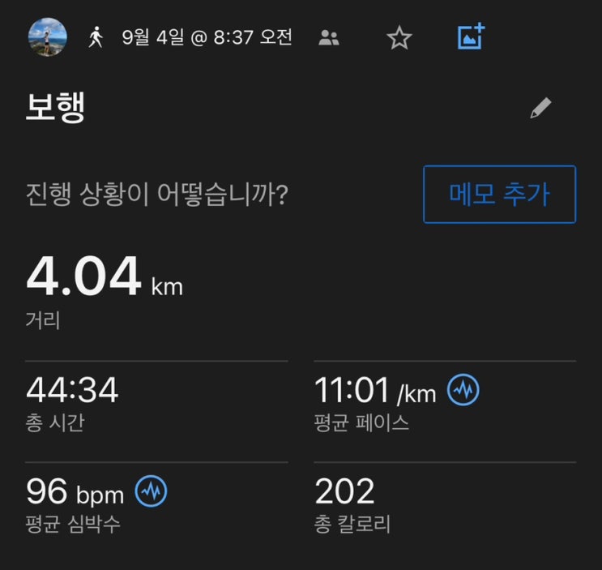Tap the 거리 label under distance
This screenshot has width=602, height=570.
coord(43,320)
